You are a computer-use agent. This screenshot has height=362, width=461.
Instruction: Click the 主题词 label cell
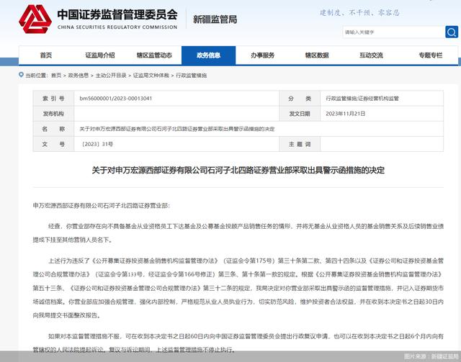300,144
